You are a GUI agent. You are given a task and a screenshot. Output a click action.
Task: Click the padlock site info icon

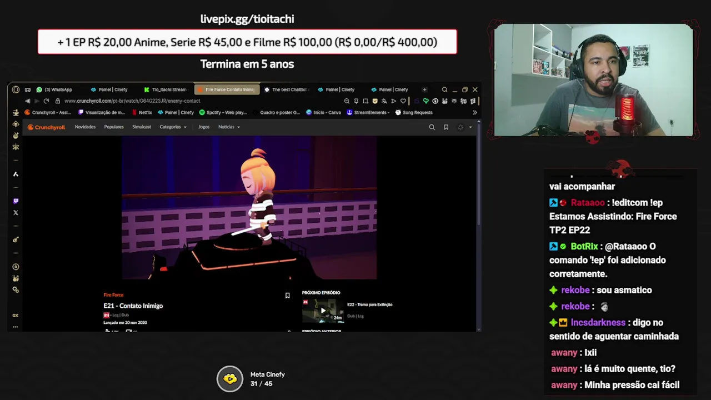pos(57,101)
